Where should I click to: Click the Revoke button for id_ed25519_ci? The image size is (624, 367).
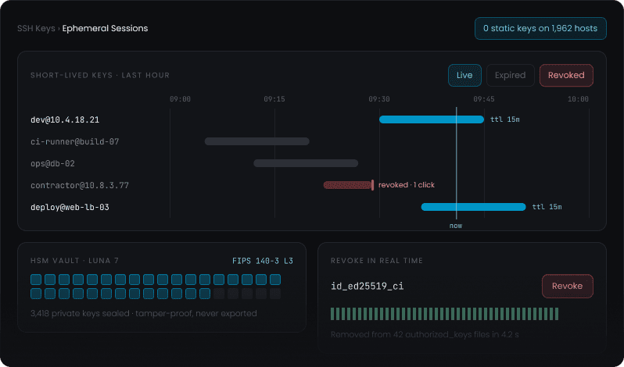tap(567, 286)
